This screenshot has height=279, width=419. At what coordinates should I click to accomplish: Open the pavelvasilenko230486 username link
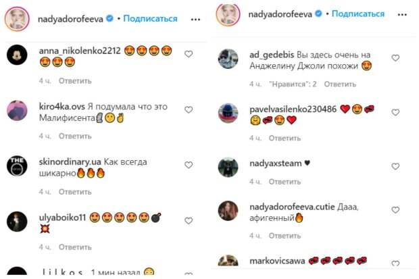(293, 109)
